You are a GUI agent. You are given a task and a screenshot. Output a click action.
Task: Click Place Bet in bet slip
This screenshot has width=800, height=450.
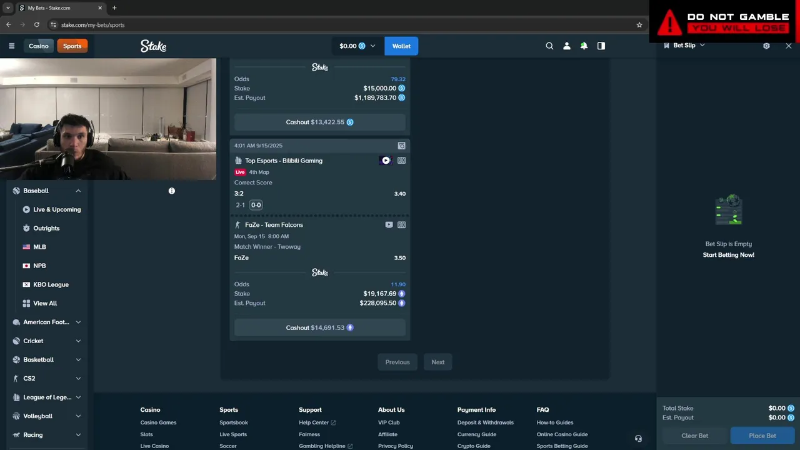click(x=762, y=436)
